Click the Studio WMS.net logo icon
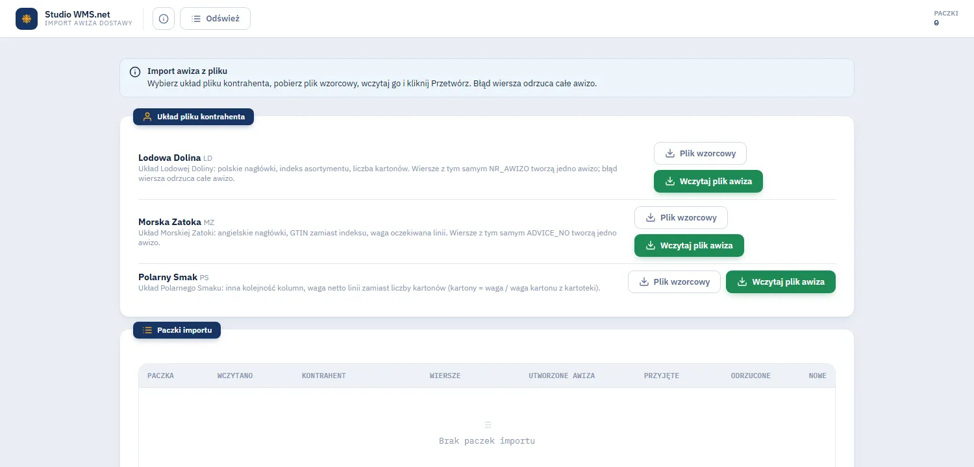 point(27,19)
